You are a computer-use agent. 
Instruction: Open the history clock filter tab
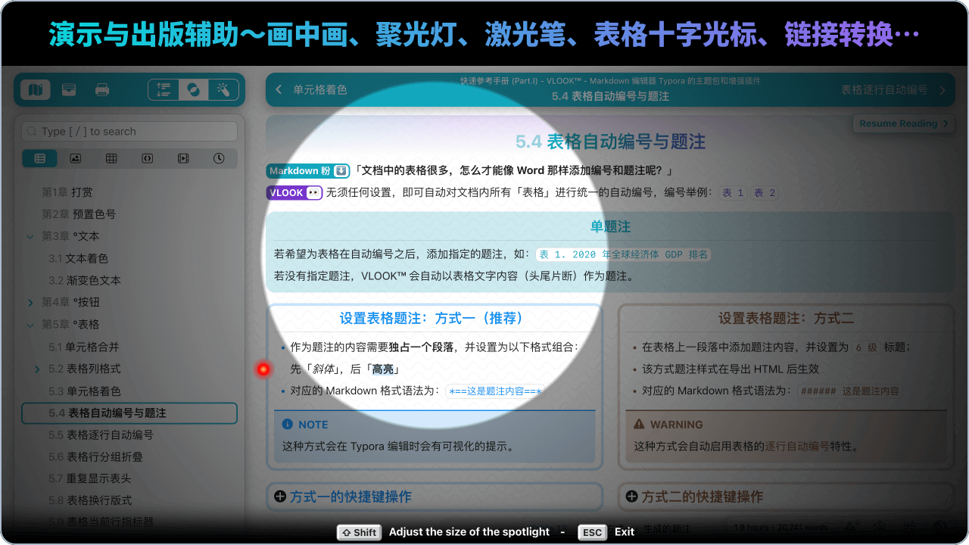[x=219, y=158]
